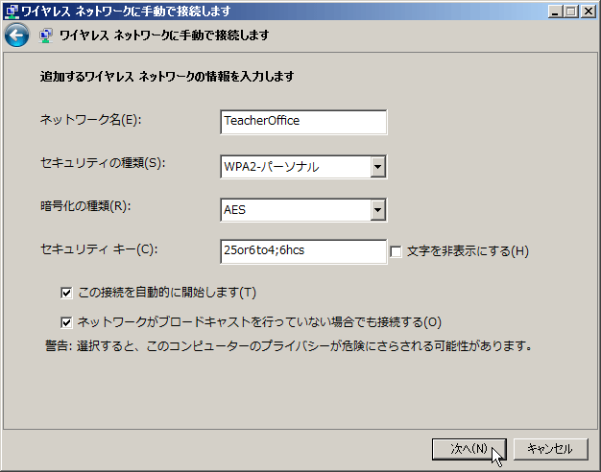The image size is (601, 472).
Task: Click the 次へ(N) button
Action: [x=469, y=449]
